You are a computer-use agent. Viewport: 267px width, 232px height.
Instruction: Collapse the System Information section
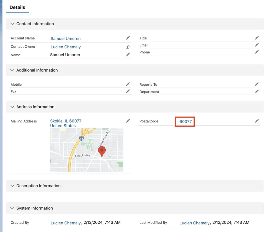click(x=12, y=208)
